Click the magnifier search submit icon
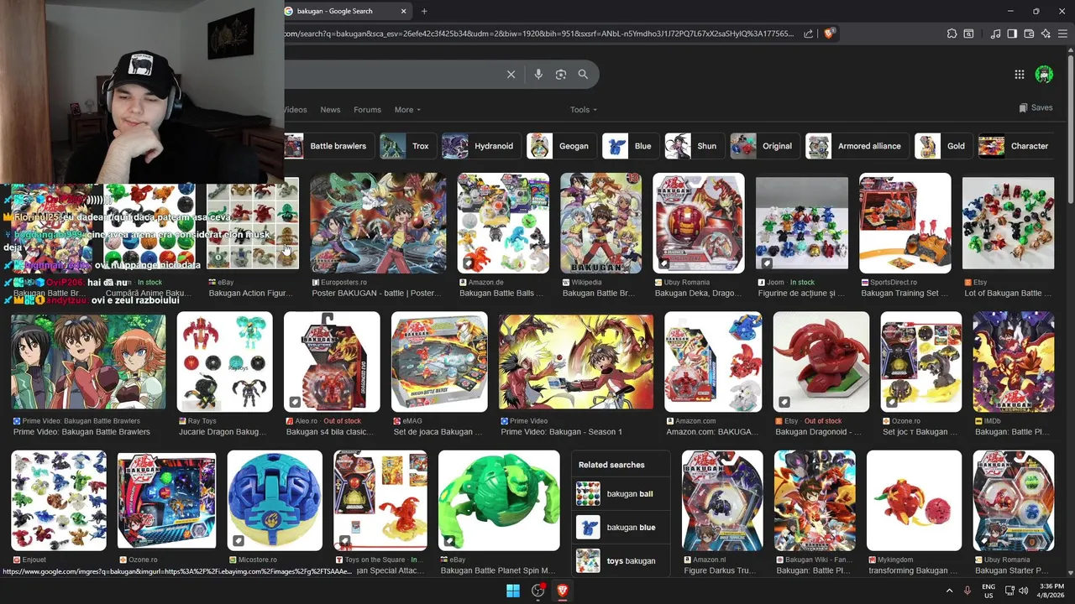The width and height of the screenshot is (1075, 604). click(583, 75)
